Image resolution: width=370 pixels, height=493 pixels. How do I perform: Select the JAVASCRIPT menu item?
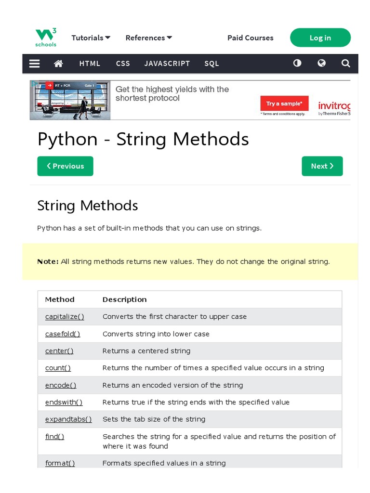[x=167, y=64]
